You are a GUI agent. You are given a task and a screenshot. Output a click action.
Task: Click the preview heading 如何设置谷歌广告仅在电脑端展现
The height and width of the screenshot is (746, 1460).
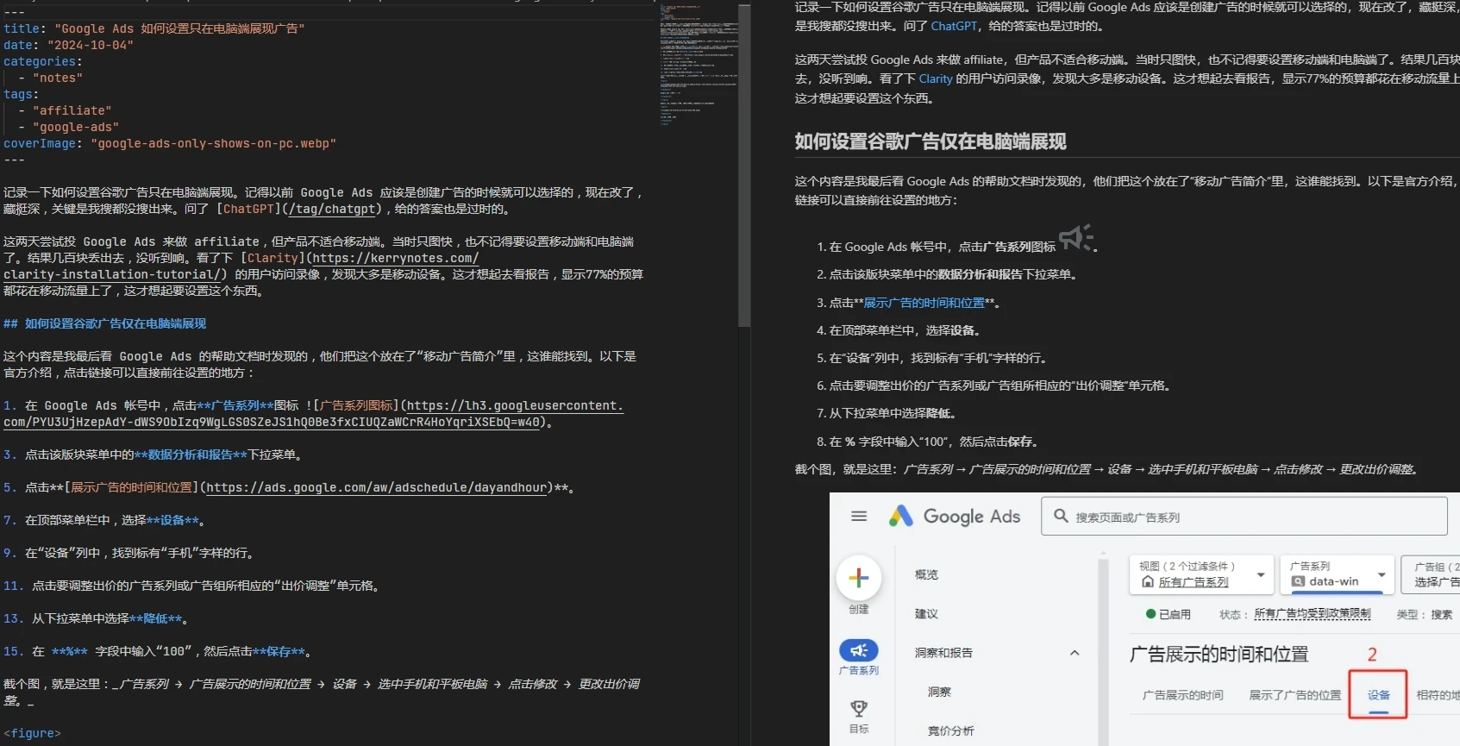tap(931, 141)
